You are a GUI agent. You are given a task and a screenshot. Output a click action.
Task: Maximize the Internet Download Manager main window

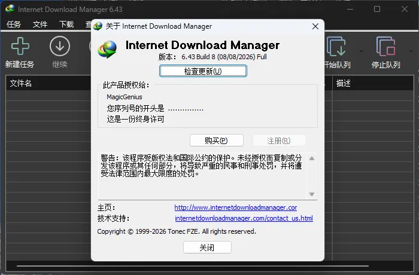[377, 9]
